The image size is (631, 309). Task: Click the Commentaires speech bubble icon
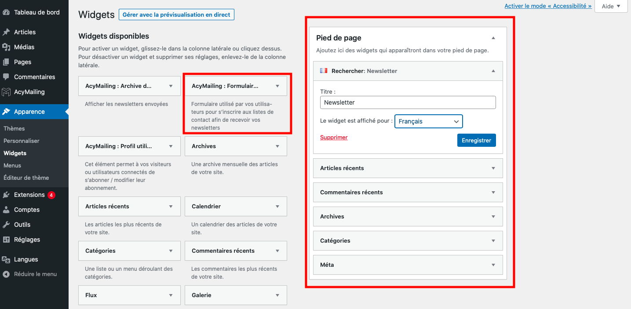tap(6, 77)
